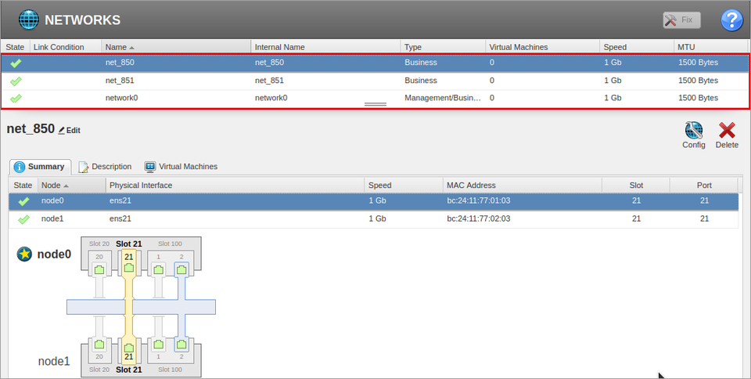Screen dimensions: 751x379
Task: Sort summary table by Node column
Action: pyautogui.click(x=72, y=186)
